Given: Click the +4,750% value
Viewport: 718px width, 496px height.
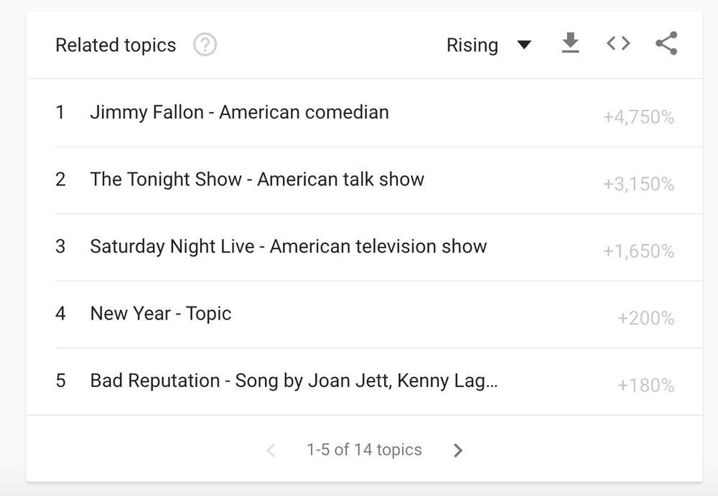Looking at the screenshot, I should click(638, 117).
